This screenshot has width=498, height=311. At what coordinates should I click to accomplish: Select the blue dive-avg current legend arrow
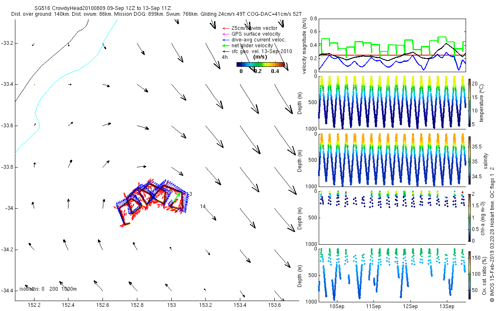click(227, 40)
